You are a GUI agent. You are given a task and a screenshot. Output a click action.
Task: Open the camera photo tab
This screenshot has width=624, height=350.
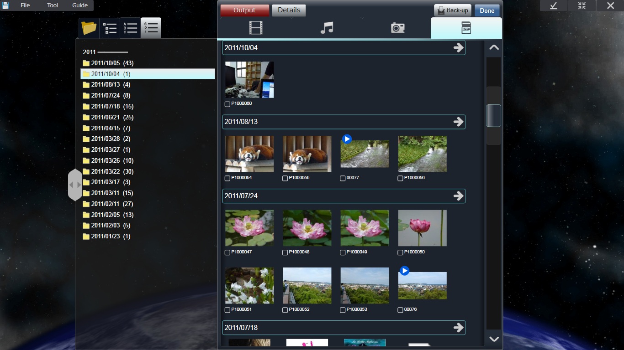[397, 28]
